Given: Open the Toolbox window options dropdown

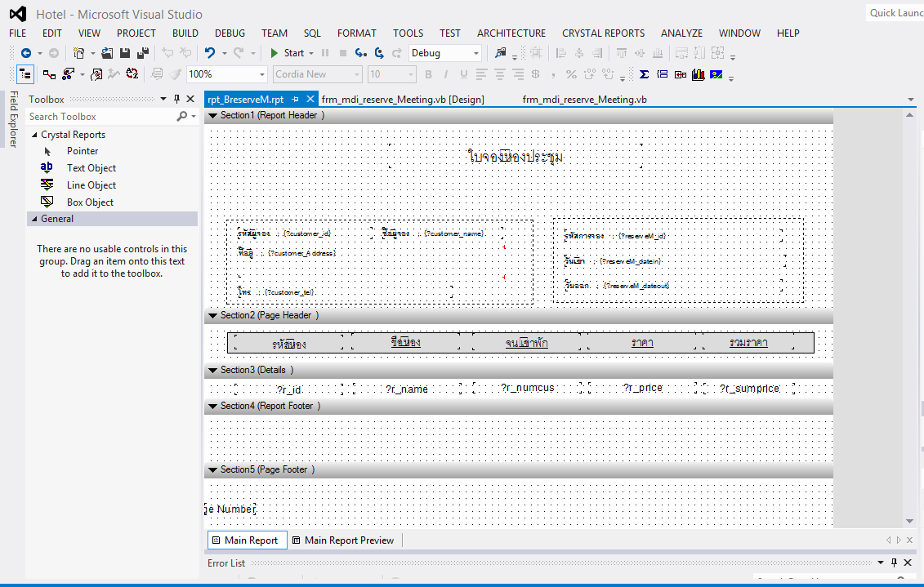Looking at the screenshot, I should (x=163, y=99).
